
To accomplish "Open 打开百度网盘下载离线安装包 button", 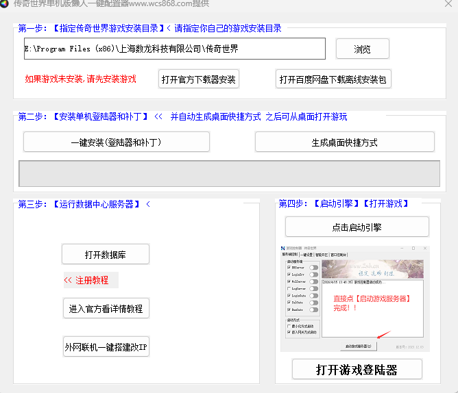I will [333, 79].
